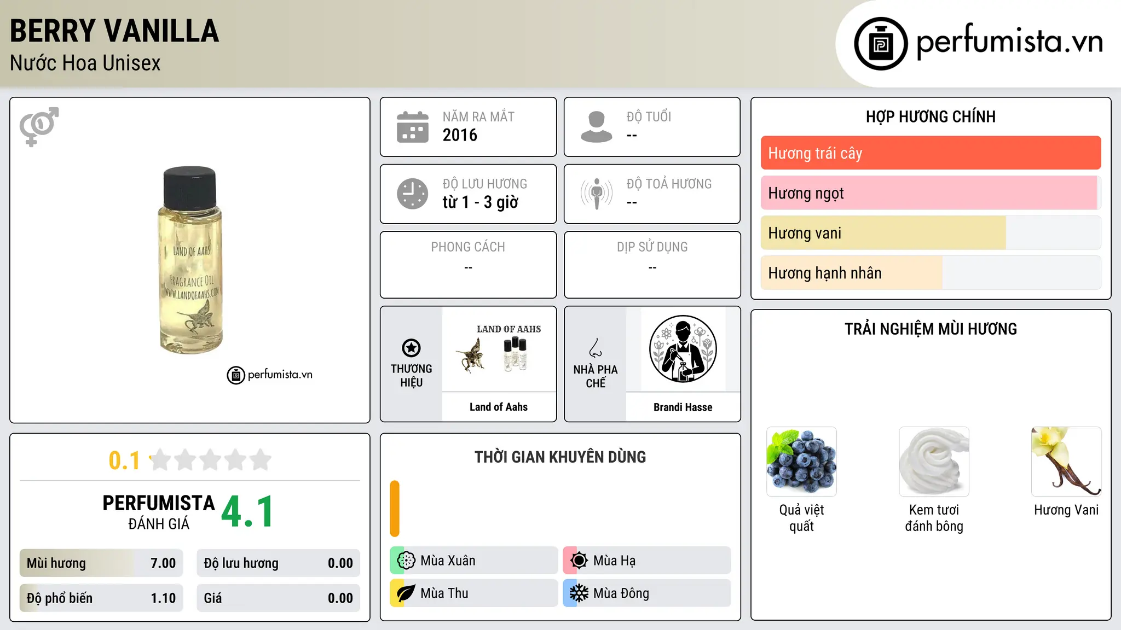This screenshot has height=630, width=1121.
Task: Select the whipped cream note image
Action: coord(934,462)
